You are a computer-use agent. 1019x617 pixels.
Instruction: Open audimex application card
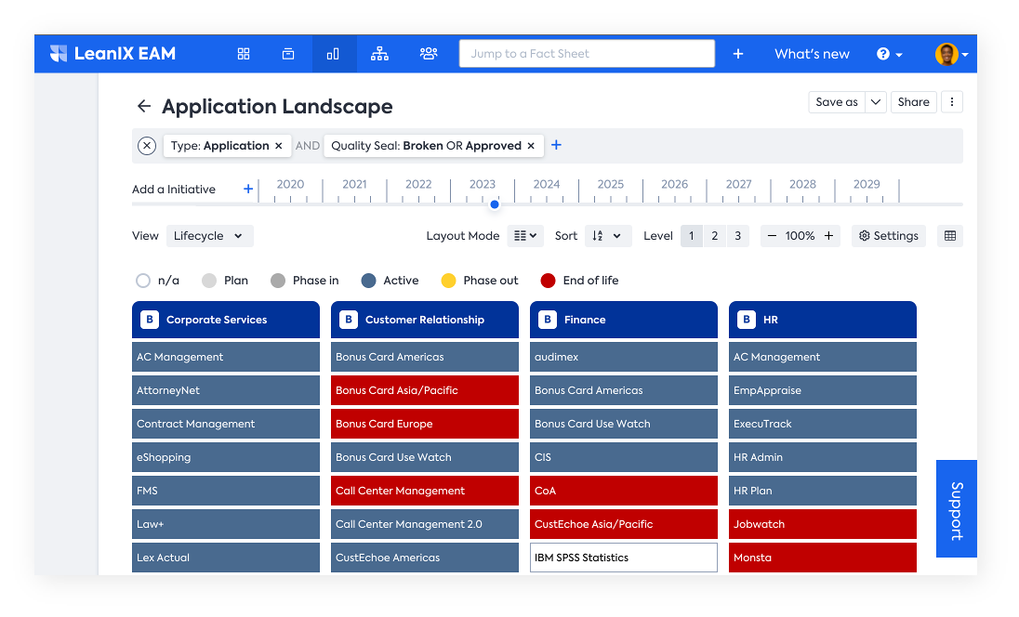[623, 357]
